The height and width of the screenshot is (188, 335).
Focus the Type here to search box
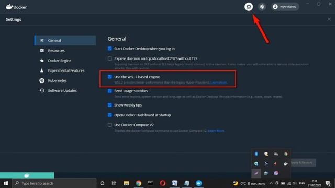[x=54, y=183]
